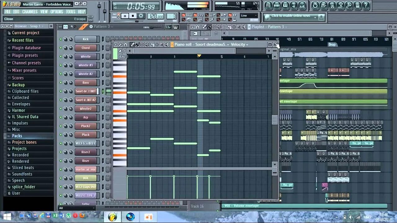Viewport: 397px width, 223px height.
Task: Open the EDIT menu
Action: 16,12
